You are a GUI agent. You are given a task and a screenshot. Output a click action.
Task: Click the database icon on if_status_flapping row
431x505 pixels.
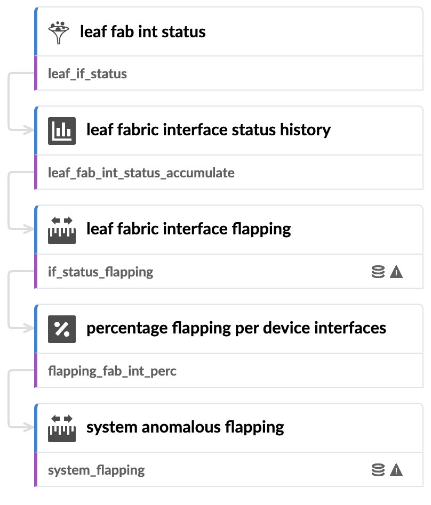tap(378, 272)
